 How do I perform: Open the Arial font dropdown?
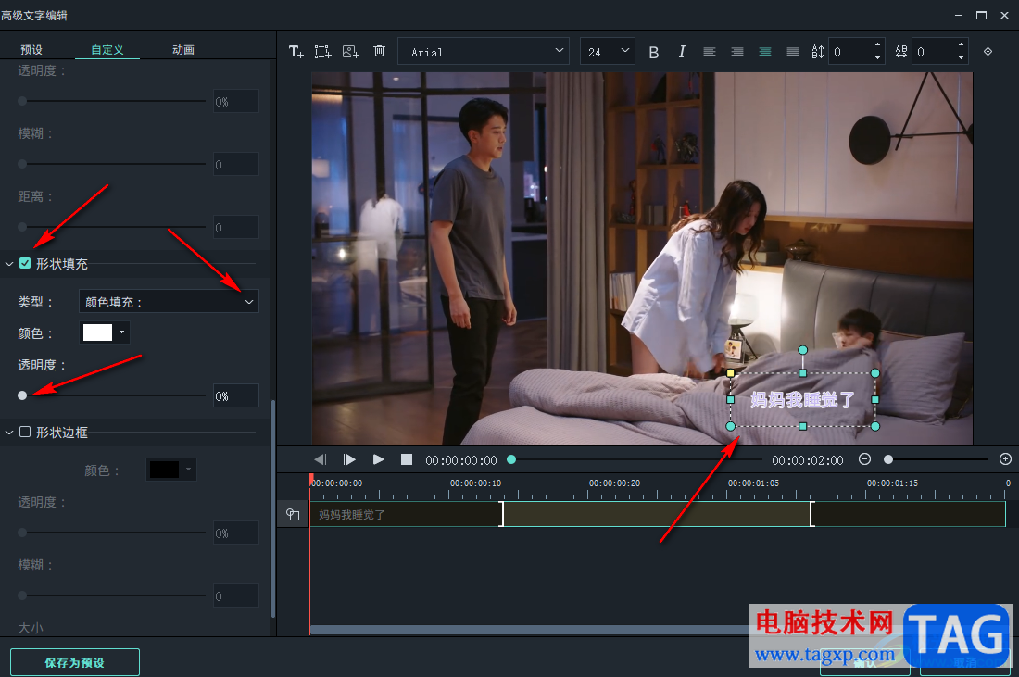(x=484, y=51)
